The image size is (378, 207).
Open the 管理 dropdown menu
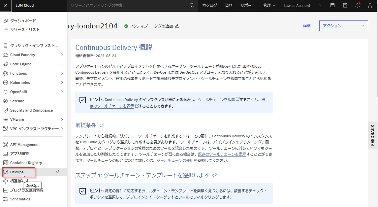click(269, 5)
